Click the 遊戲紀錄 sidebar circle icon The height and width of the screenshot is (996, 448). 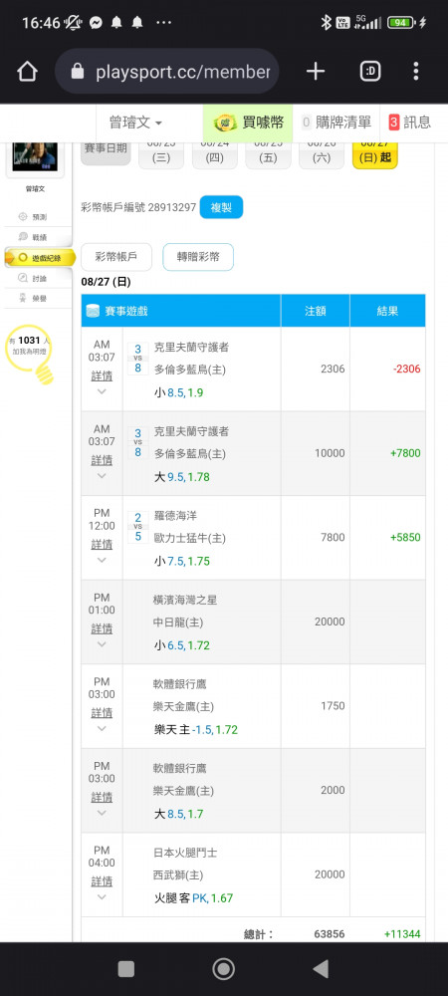coord(23,257)
